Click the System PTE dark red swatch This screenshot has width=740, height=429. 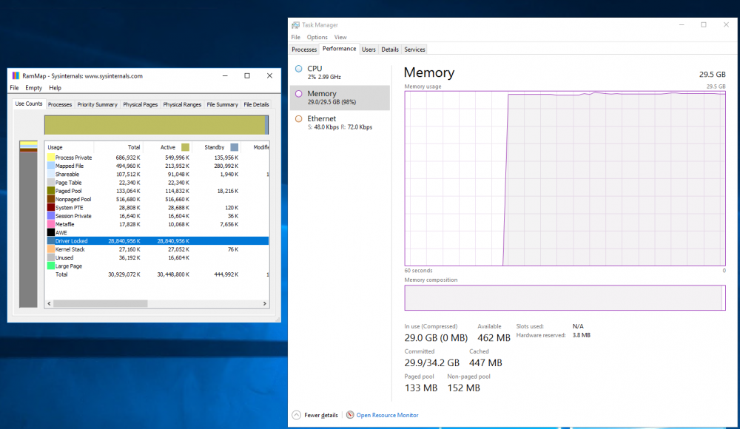[x=50, y=208]
